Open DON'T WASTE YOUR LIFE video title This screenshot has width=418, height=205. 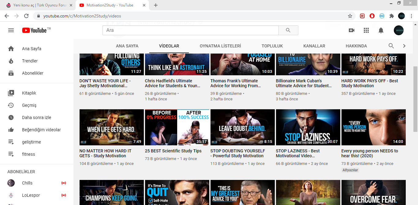tap(105, 83)
